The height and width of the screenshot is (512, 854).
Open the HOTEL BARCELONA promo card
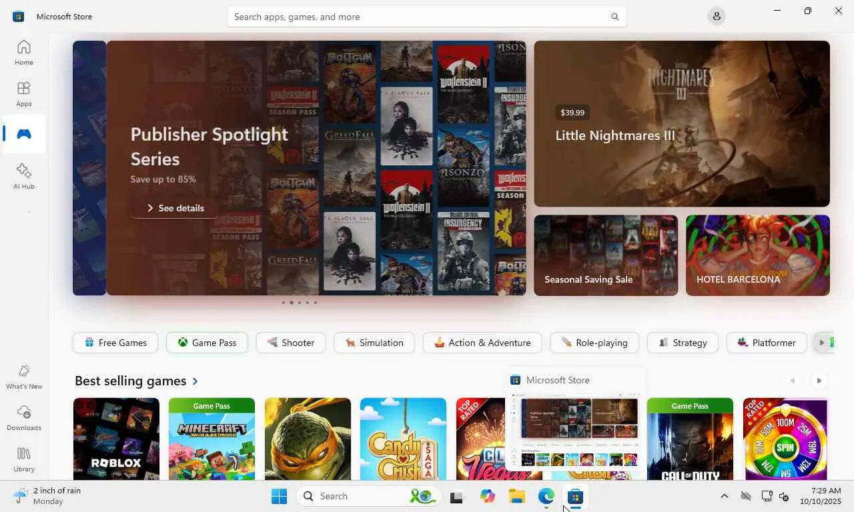pyautogui.click(x=758, y=255)
